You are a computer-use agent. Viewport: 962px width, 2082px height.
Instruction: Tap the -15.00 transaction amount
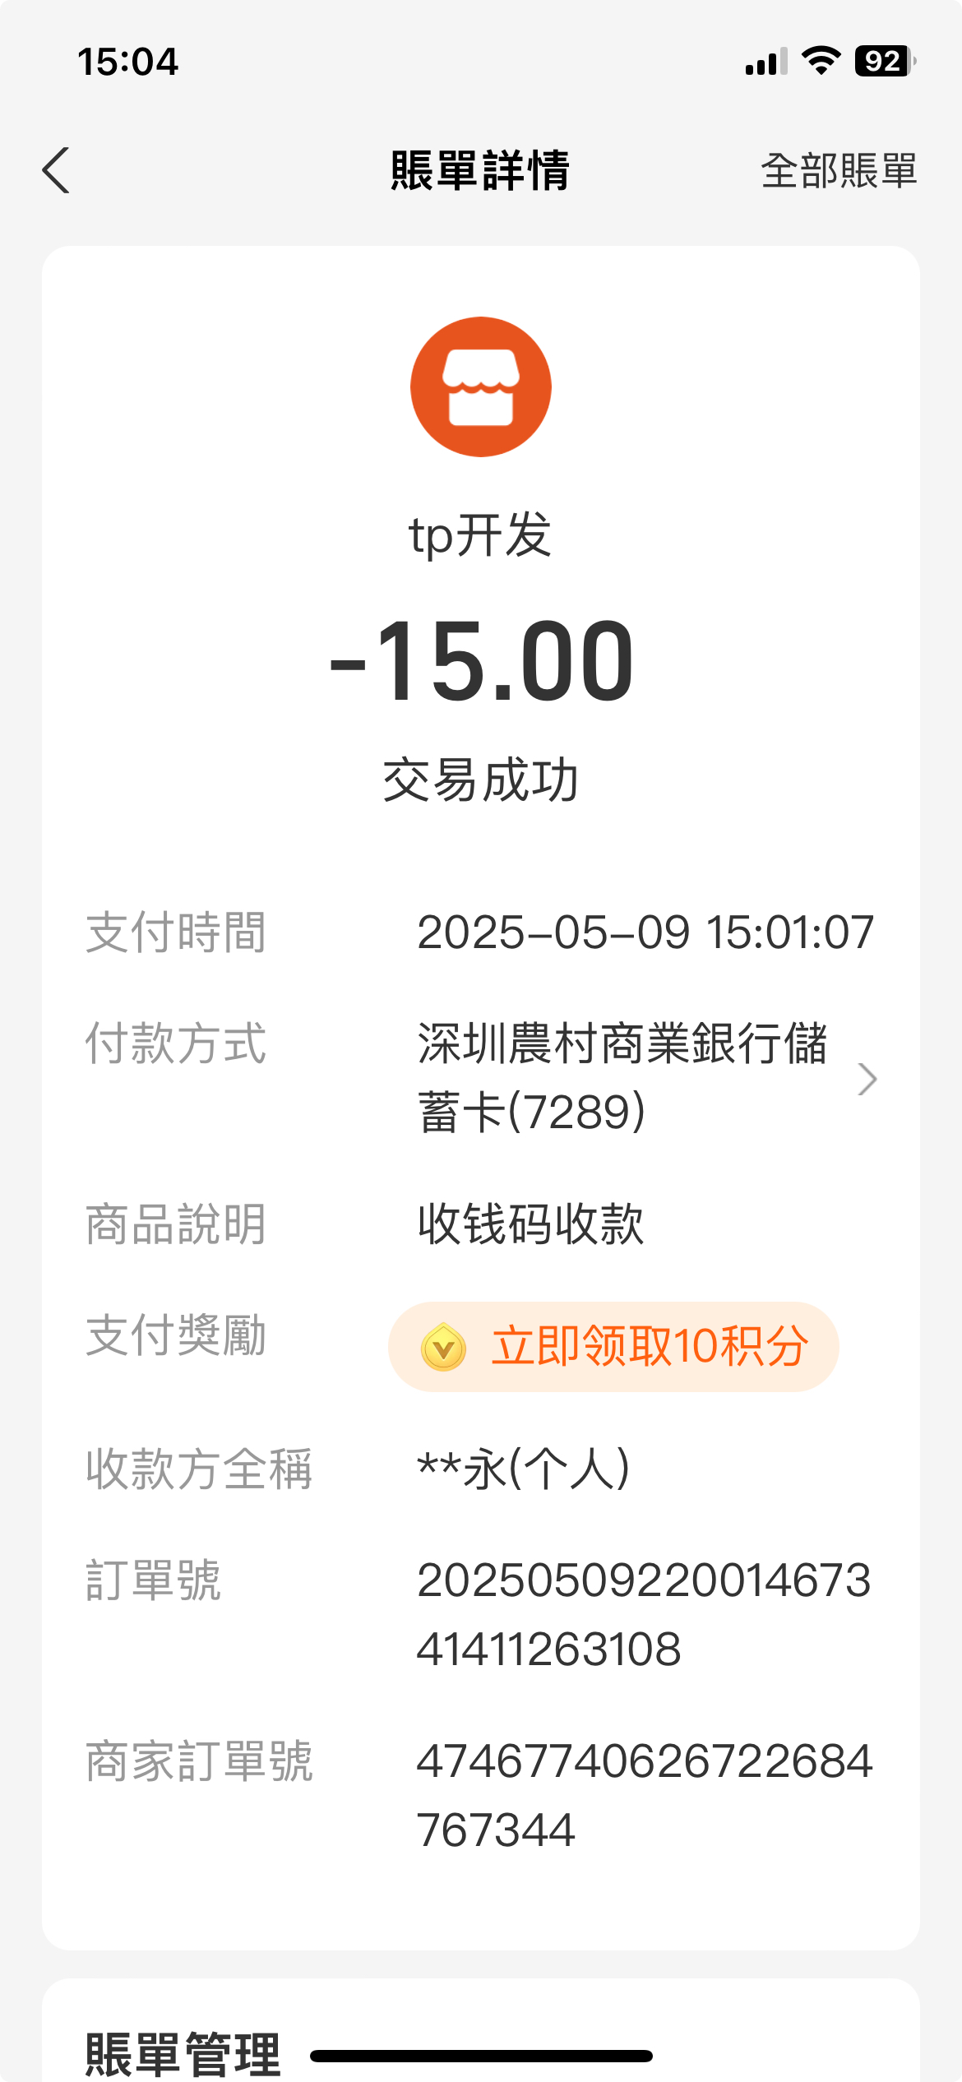tap(481, 662)
